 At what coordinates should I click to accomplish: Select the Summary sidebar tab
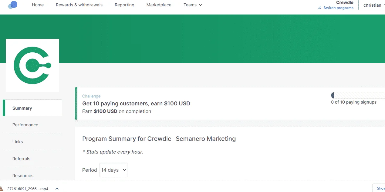coord(32,108)
